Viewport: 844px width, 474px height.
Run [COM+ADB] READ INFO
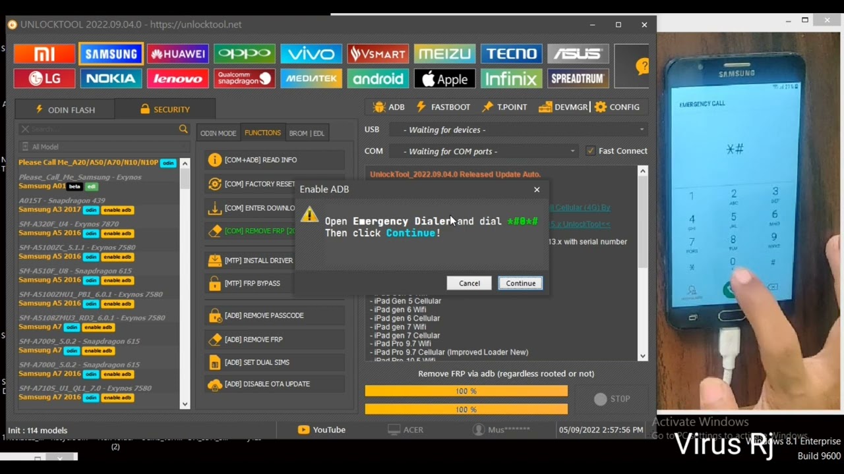coord(275,160)
